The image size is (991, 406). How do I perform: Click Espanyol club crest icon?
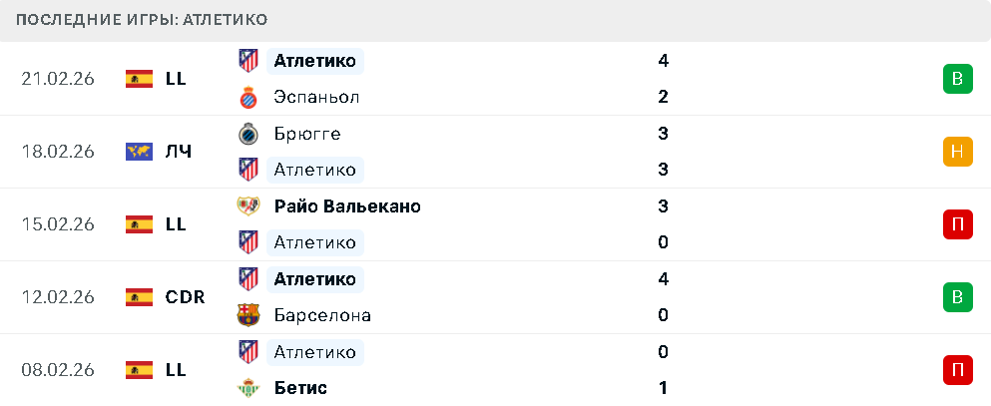tap(248, 97)
